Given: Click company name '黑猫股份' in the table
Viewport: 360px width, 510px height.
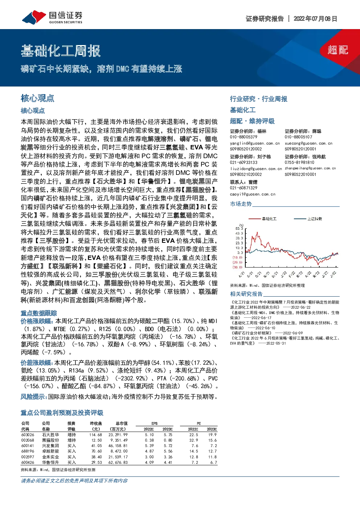Looking at the screenshot, I should 50,440.
